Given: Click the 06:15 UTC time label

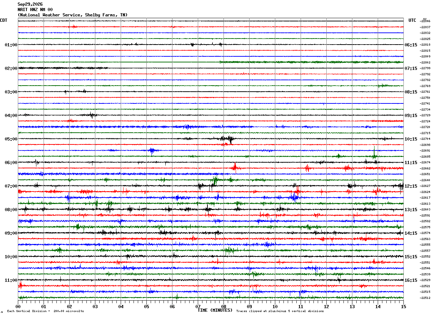Looking at the screenshot, I should pyautogui.click(x=411, y=45).
